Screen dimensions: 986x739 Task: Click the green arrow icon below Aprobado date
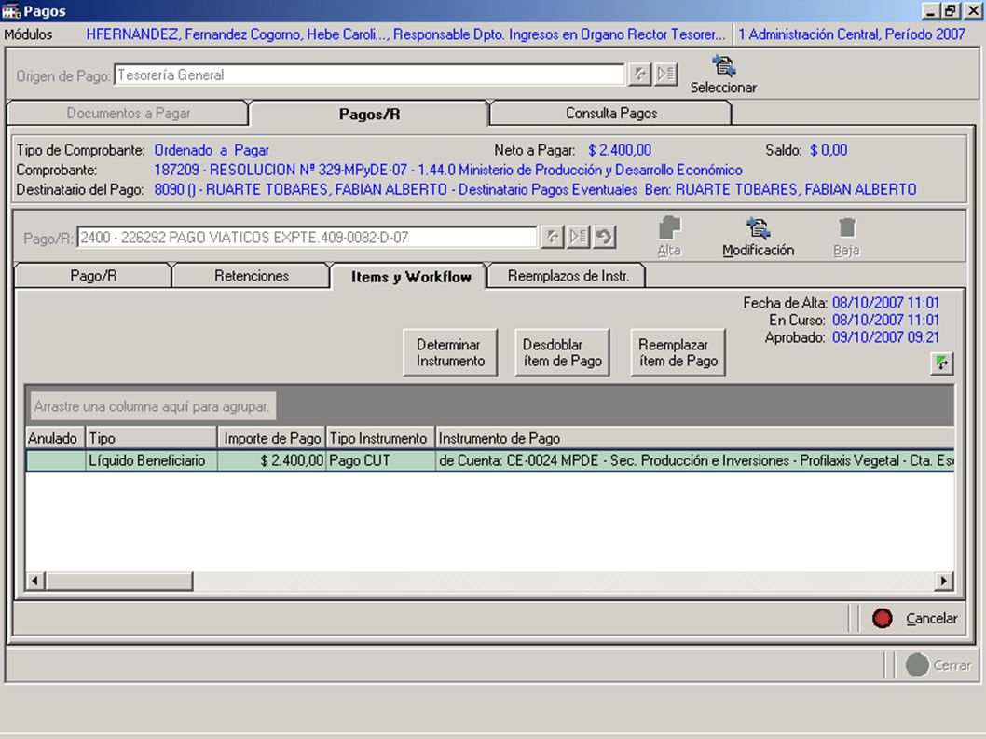point(941,363)
